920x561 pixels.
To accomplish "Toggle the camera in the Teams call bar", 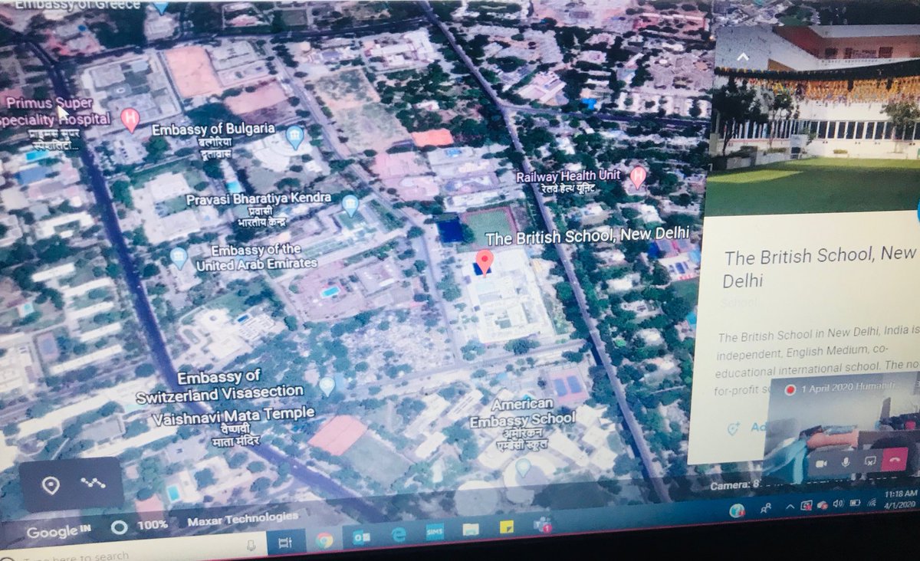I will [821, 463].
